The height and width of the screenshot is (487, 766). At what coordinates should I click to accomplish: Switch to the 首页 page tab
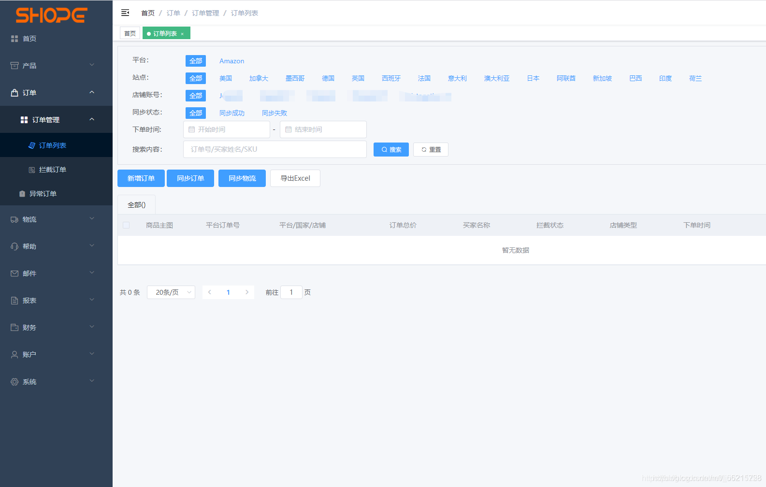coord(130,33)
